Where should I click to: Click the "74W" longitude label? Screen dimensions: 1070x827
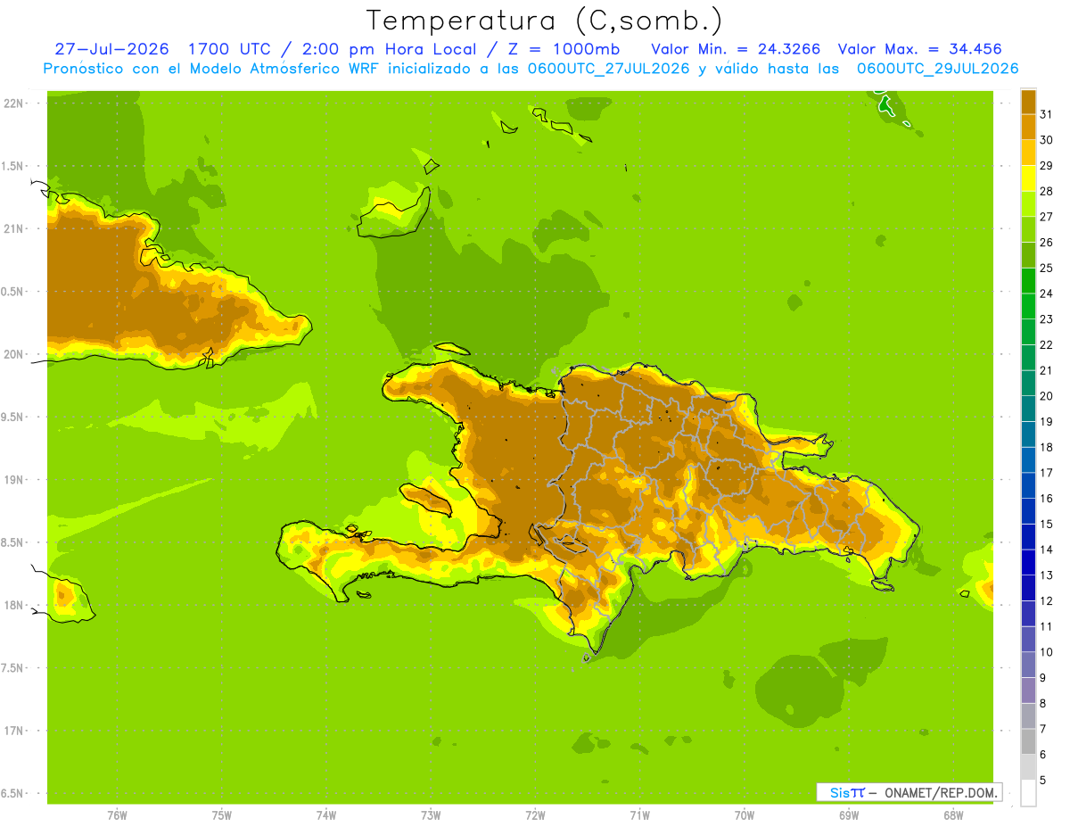(325, 815)
